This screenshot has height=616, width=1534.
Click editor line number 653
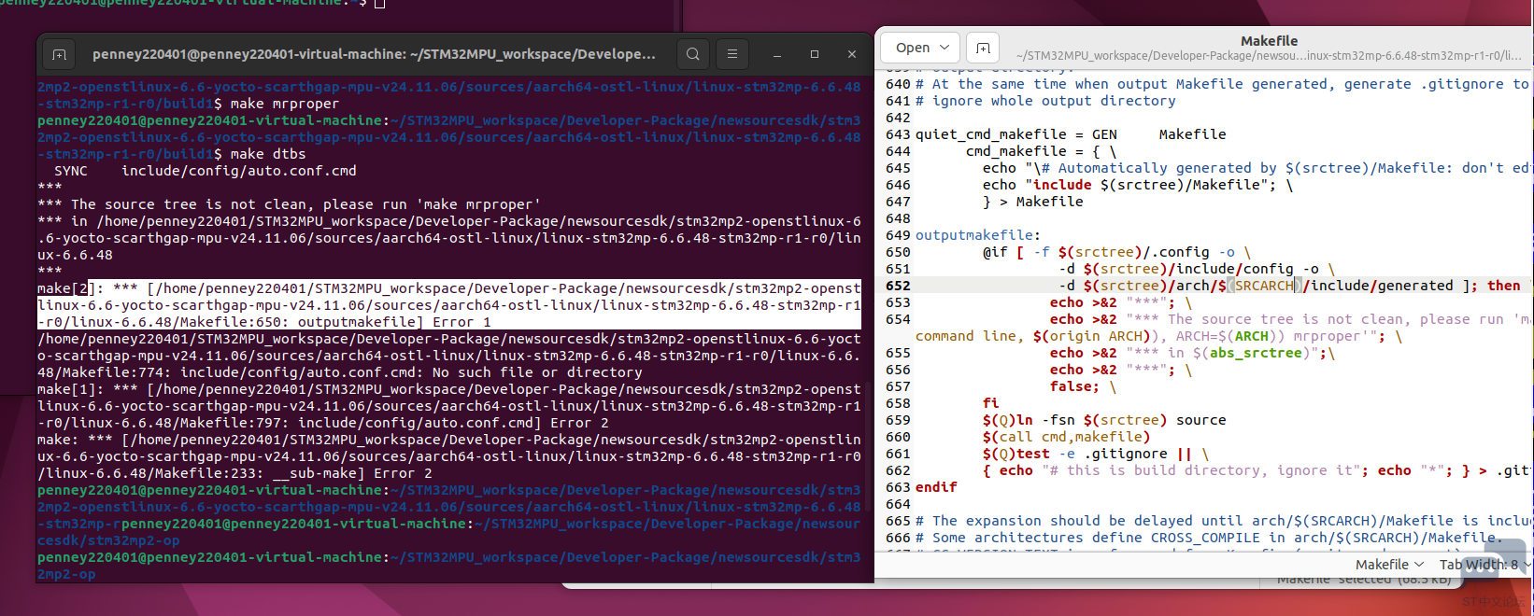tap(898, 302)
